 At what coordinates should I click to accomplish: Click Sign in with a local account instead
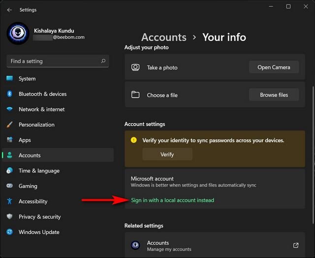click(172, 200)
